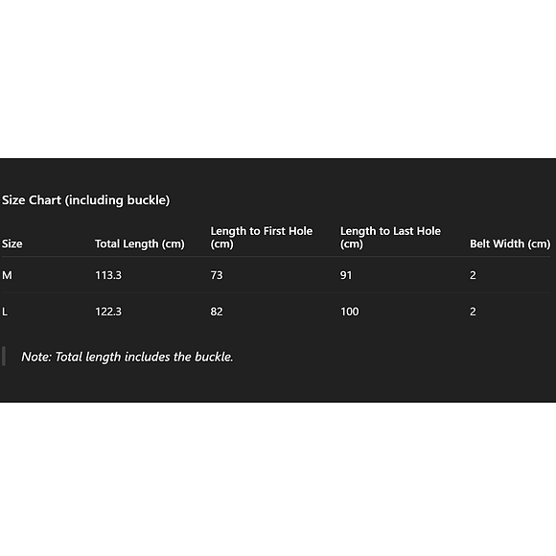Click belt width 2 in M row
This screenshot has height=556, width=556.
(x=473, y=275)
